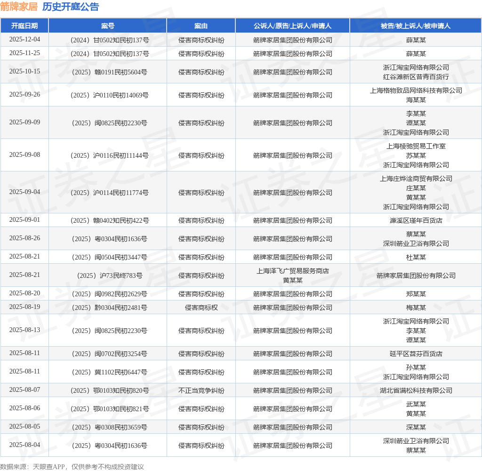Click defendant 深某某

tap(416, 427)
